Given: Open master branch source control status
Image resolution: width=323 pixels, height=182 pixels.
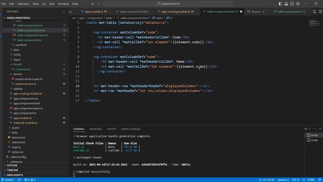Looking at the screenshot, I should 8,180.
